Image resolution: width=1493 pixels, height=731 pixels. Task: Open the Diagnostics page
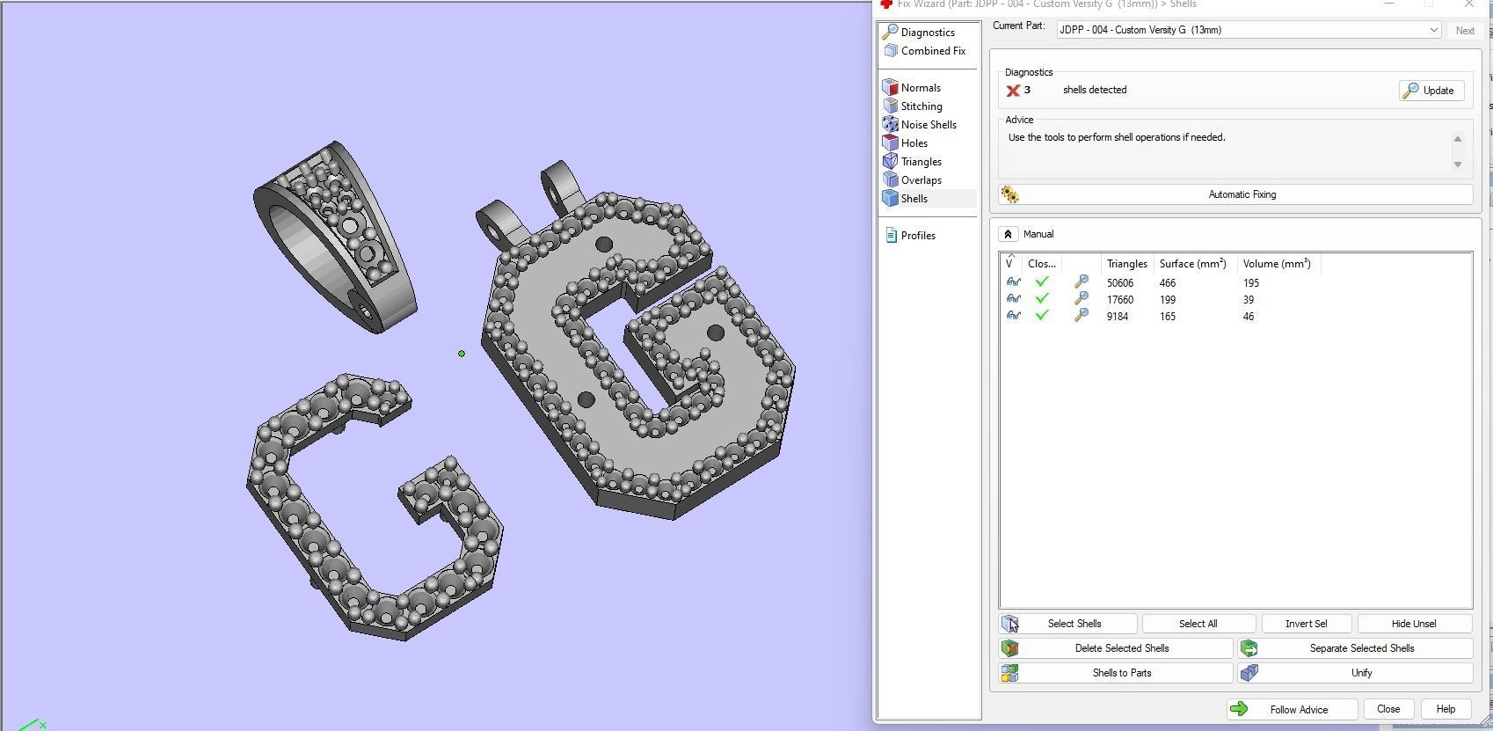click(x=928, y=33)
